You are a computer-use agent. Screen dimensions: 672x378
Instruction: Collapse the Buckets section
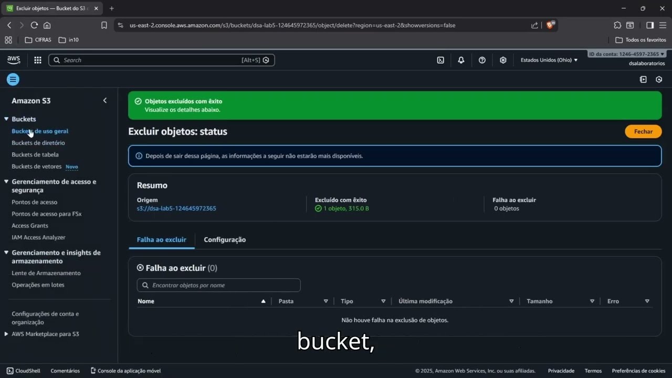6,119
